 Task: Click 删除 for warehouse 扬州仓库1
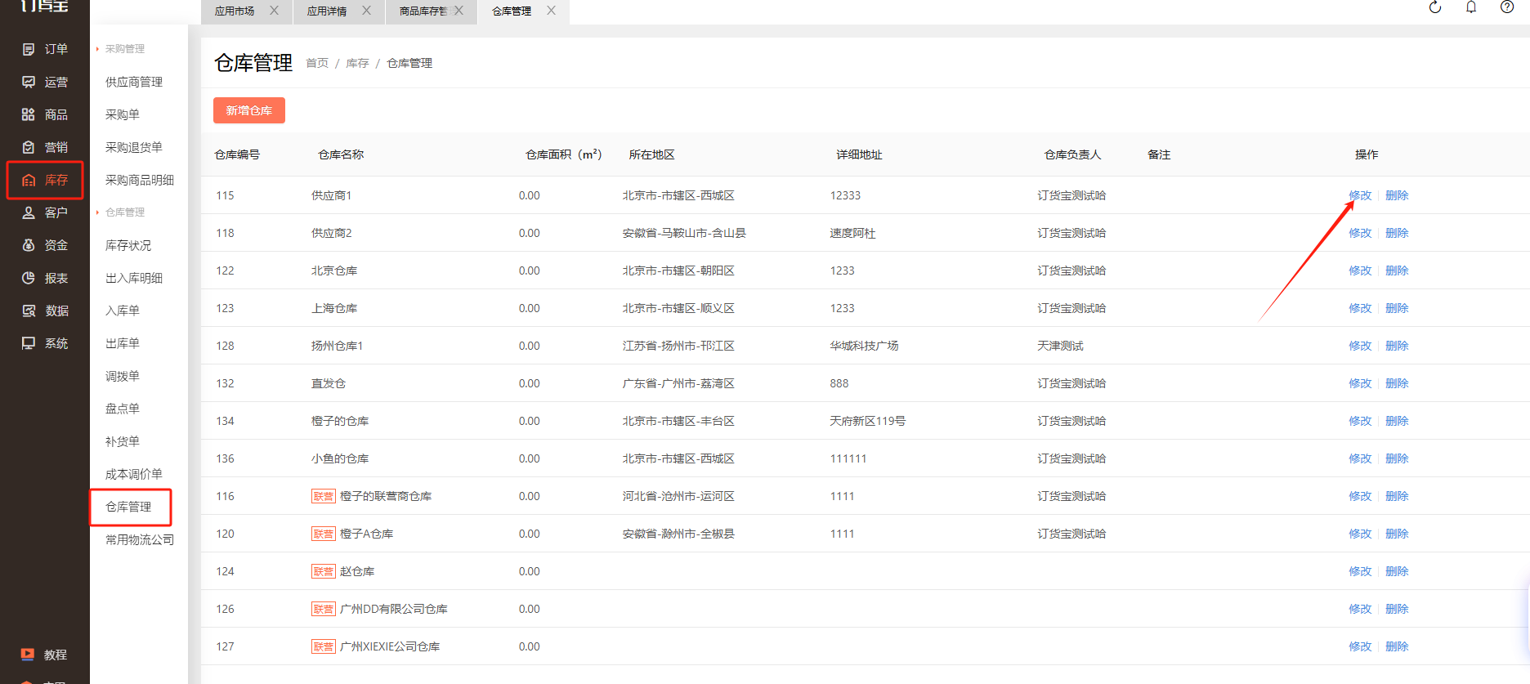[1397, 346]
